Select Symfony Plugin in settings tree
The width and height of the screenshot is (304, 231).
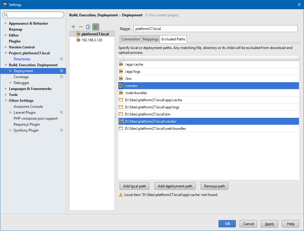coord(26,130)
